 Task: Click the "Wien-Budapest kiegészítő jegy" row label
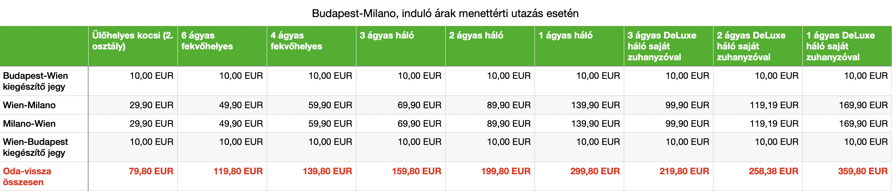[x=35, y=147]
